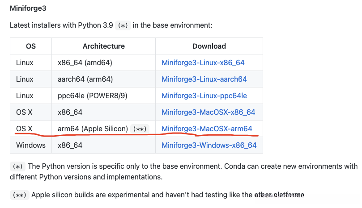362x208 pixels.
Task: Download Miniforge3-MacOSX-arm64 installer
Action: point(207,129)
